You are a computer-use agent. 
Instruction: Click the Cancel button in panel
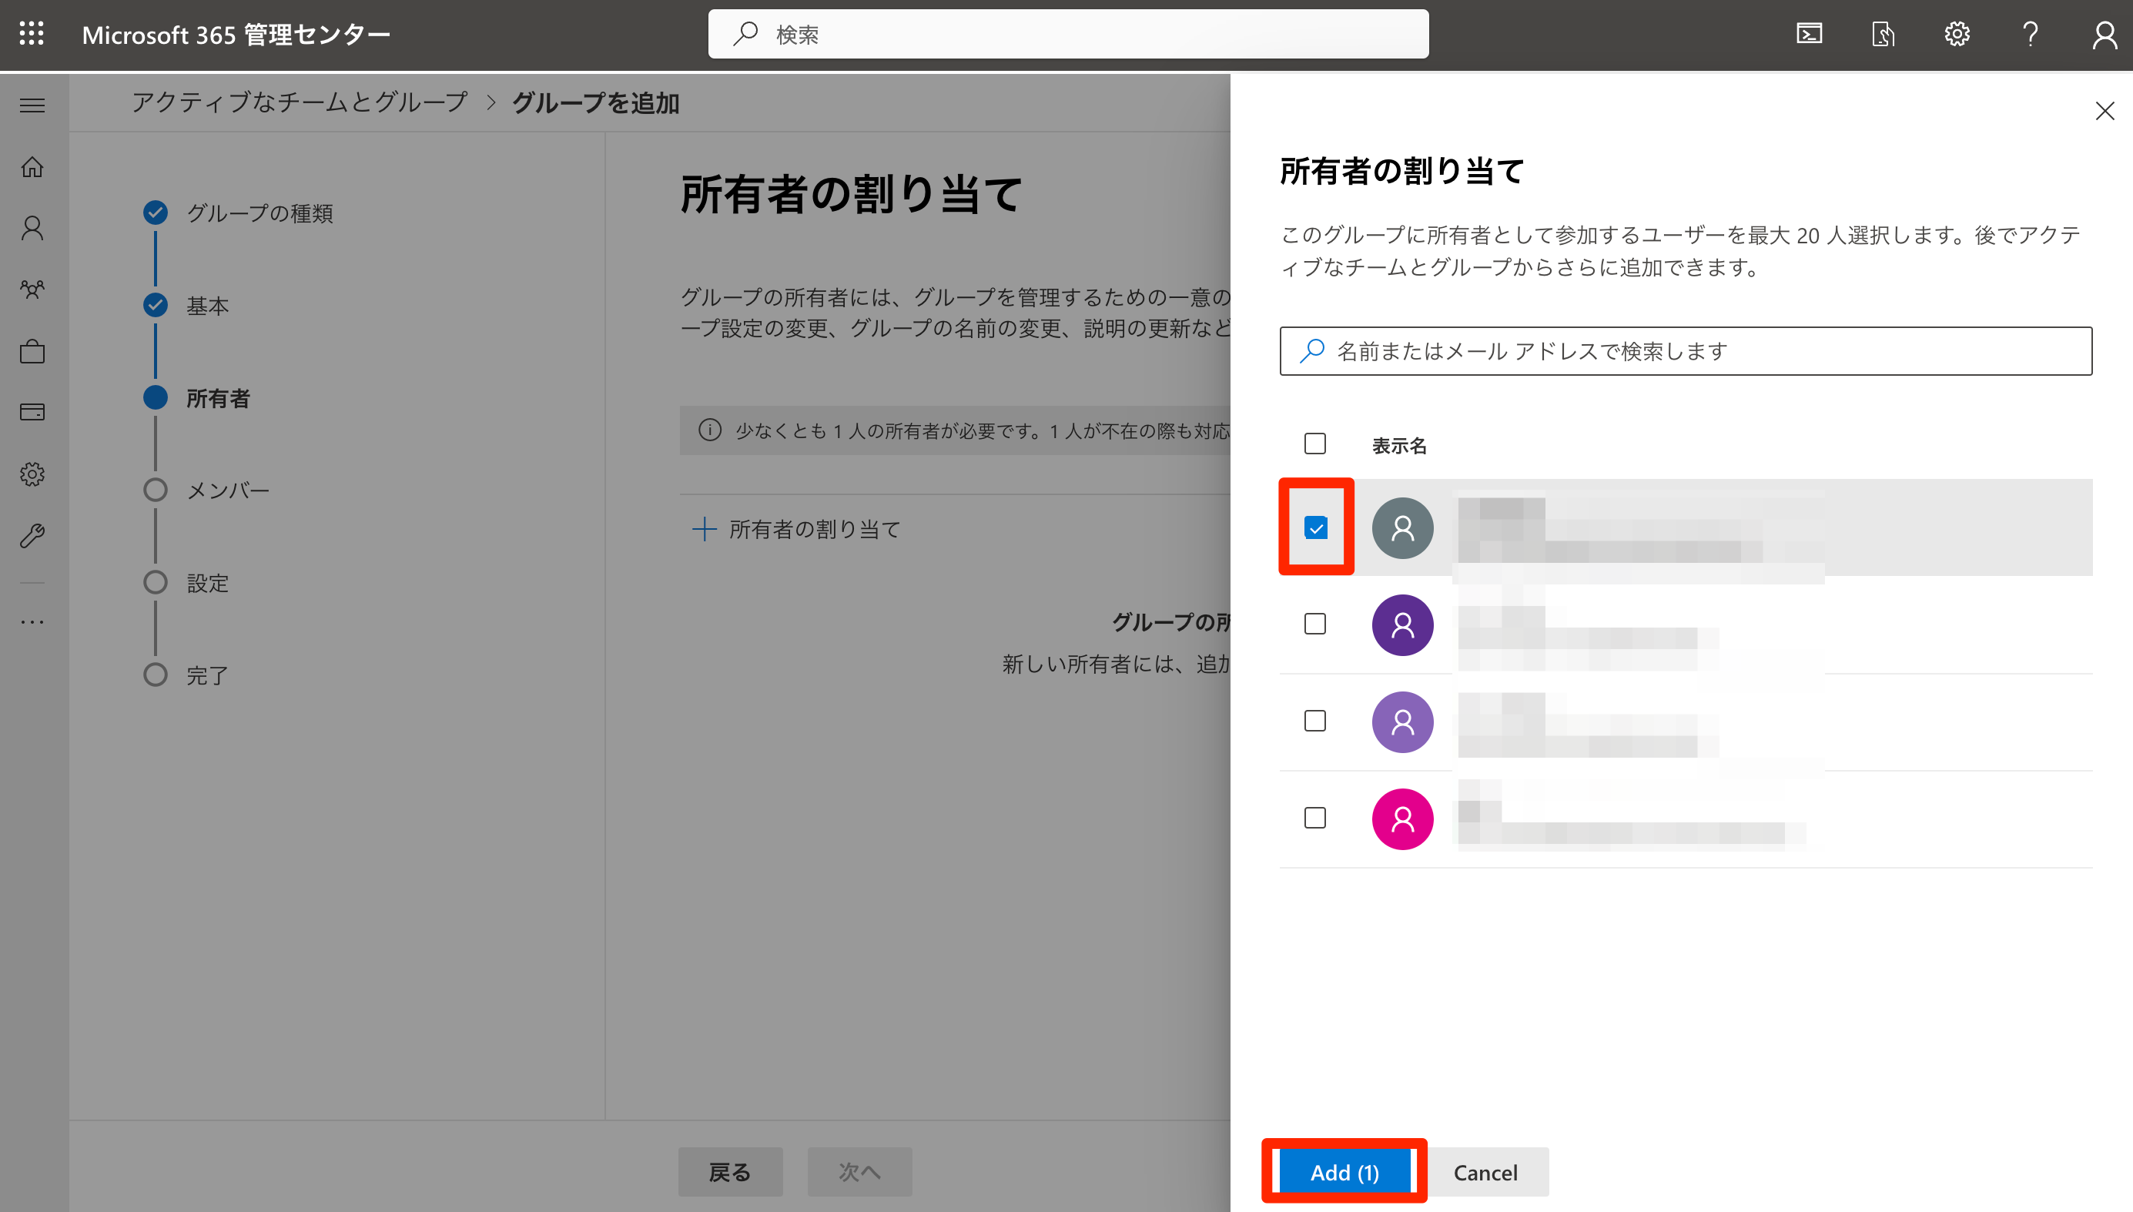[x=1485, y=1172]
